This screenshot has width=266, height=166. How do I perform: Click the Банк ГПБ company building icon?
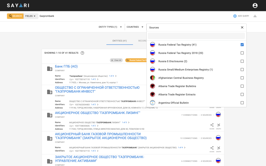50,69
